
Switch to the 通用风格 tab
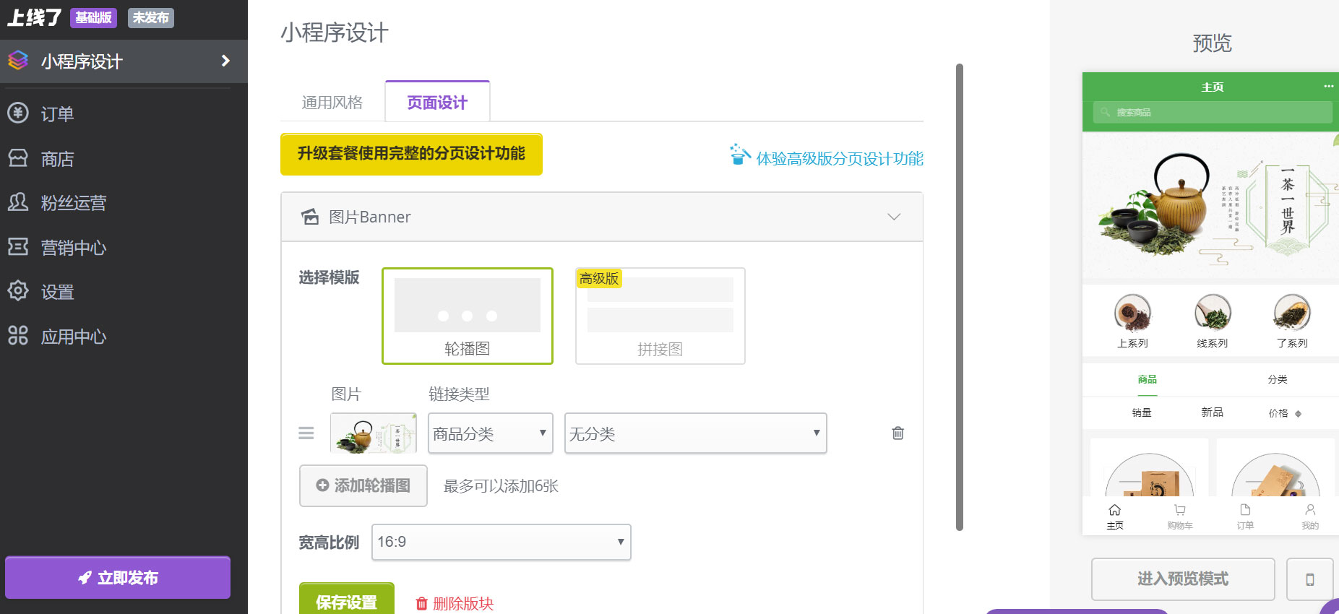coord(332,103)
